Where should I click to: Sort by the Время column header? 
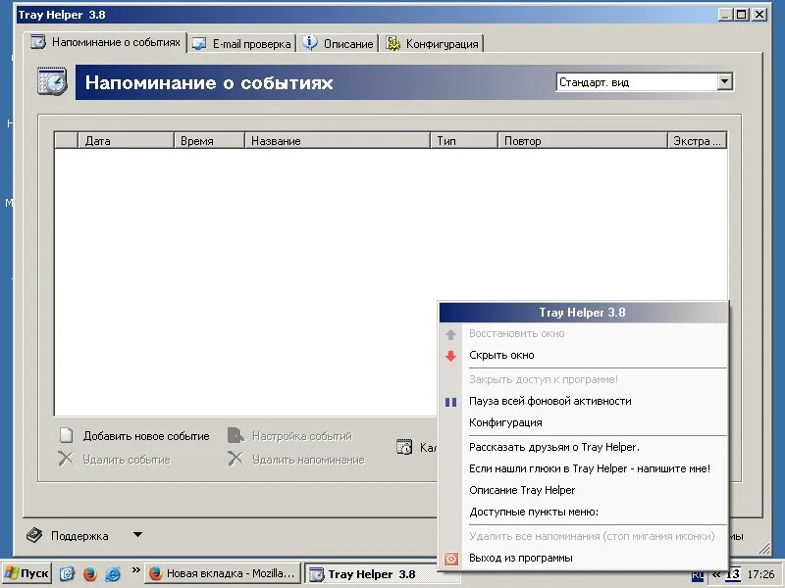click(x=209, y=141)
